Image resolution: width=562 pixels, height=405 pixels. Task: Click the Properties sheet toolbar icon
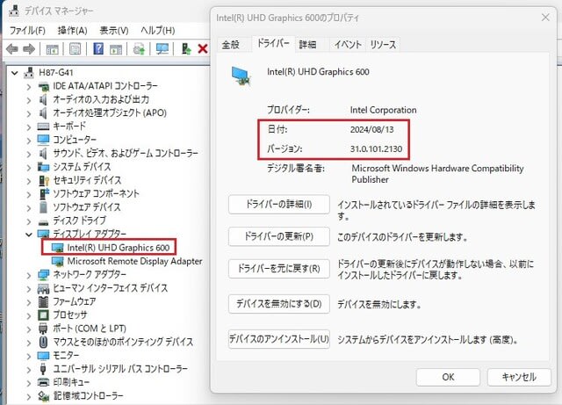click(75, 49)
